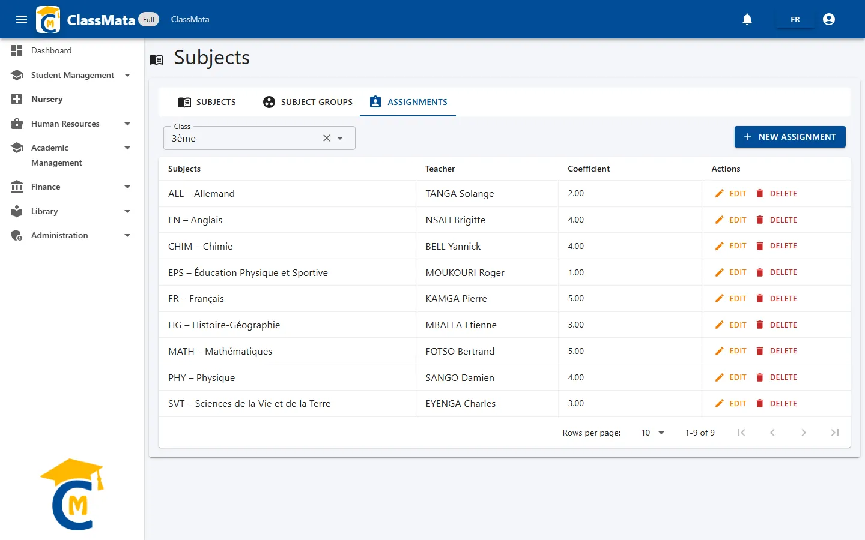Switch to the Subjects tab
865x540 pixels.
(x=207, y=102)
